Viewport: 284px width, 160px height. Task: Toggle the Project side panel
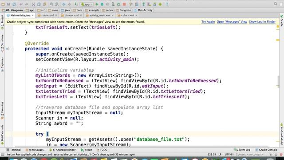pos(2,22)
